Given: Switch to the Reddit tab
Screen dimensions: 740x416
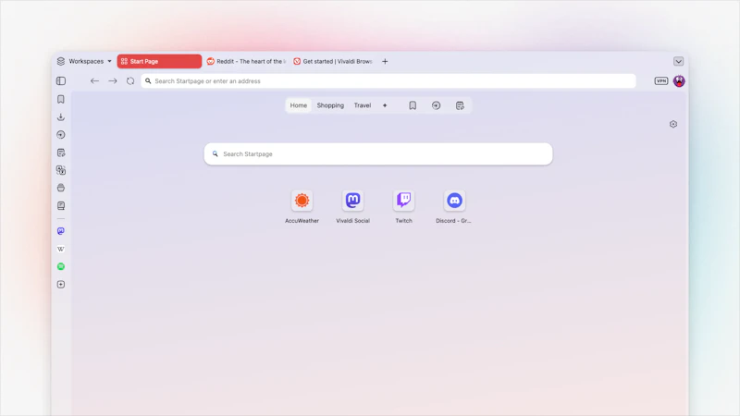Looking at the screenshot, I should pos(246,61).
